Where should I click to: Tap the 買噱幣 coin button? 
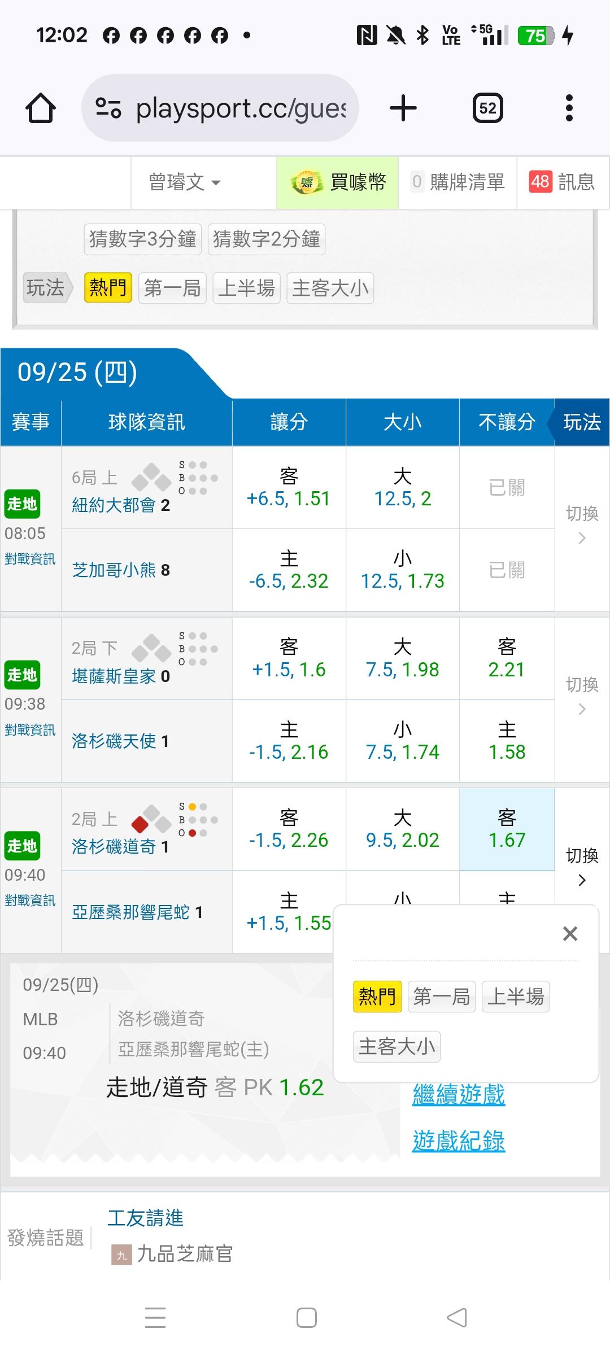(338, 182)
